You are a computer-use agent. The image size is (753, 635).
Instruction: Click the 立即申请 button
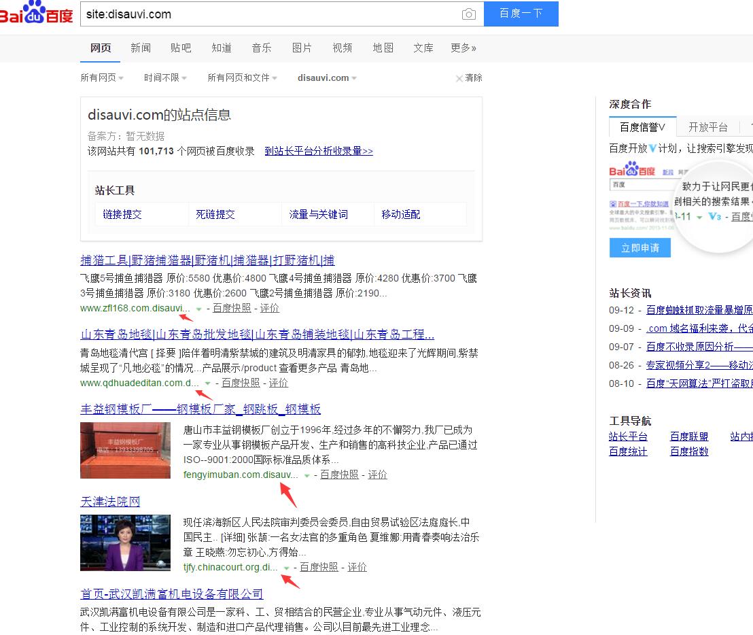pyautogui.click(x=640, y=248)
